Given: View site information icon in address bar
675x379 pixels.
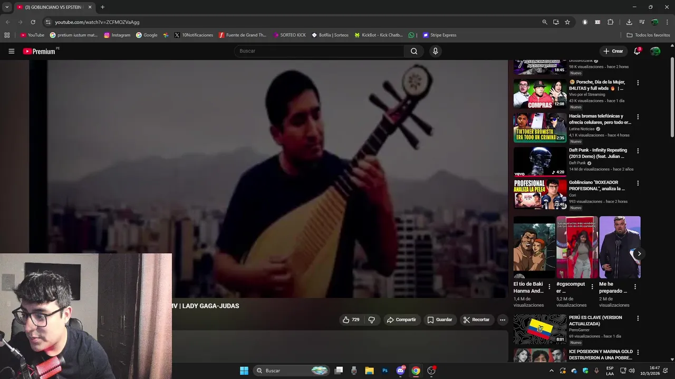Looking at the screenshot, I should coord(48,22).
